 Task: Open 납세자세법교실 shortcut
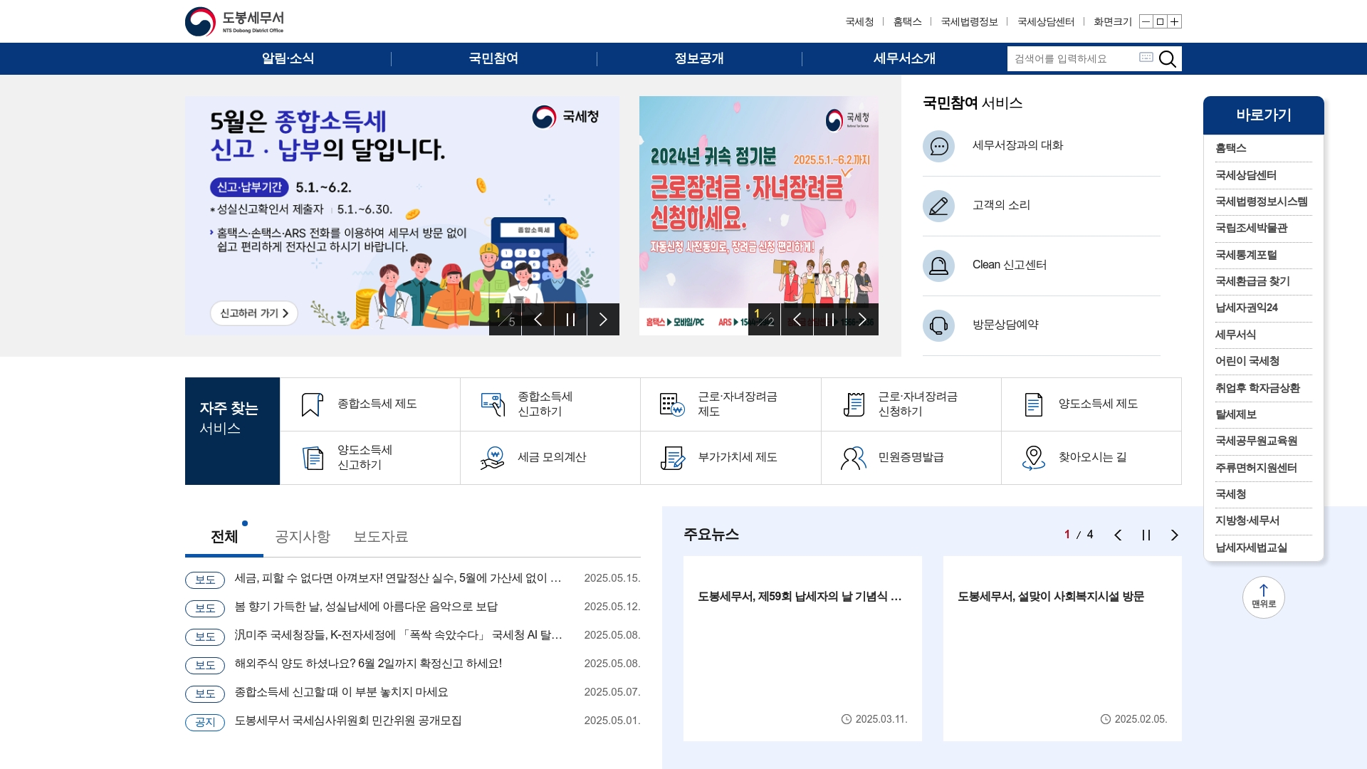coord(1251,548)
